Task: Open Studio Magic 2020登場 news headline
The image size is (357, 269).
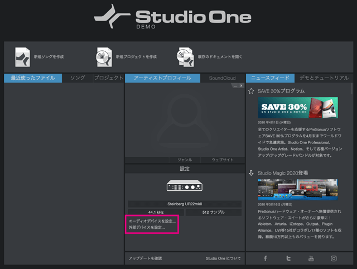Action: [283, 173]
